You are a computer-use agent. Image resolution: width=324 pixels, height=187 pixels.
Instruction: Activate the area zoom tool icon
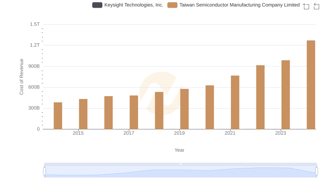(x=306, y=6)
